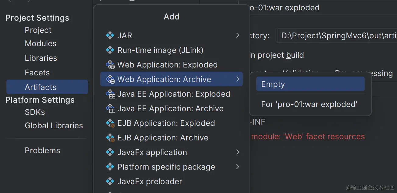Click the output directory path field
Screen dimensions: 397x193
coord(337,36)
